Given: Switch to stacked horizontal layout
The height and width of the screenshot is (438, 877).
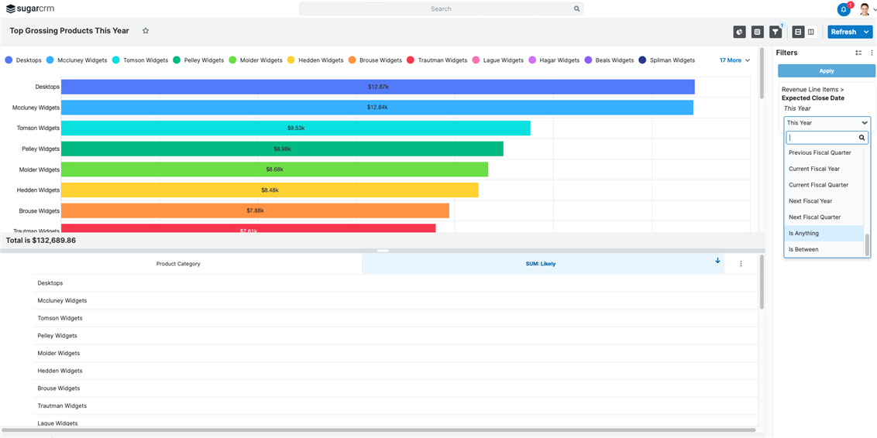Looking at the screenshot, I should point(798,32).
